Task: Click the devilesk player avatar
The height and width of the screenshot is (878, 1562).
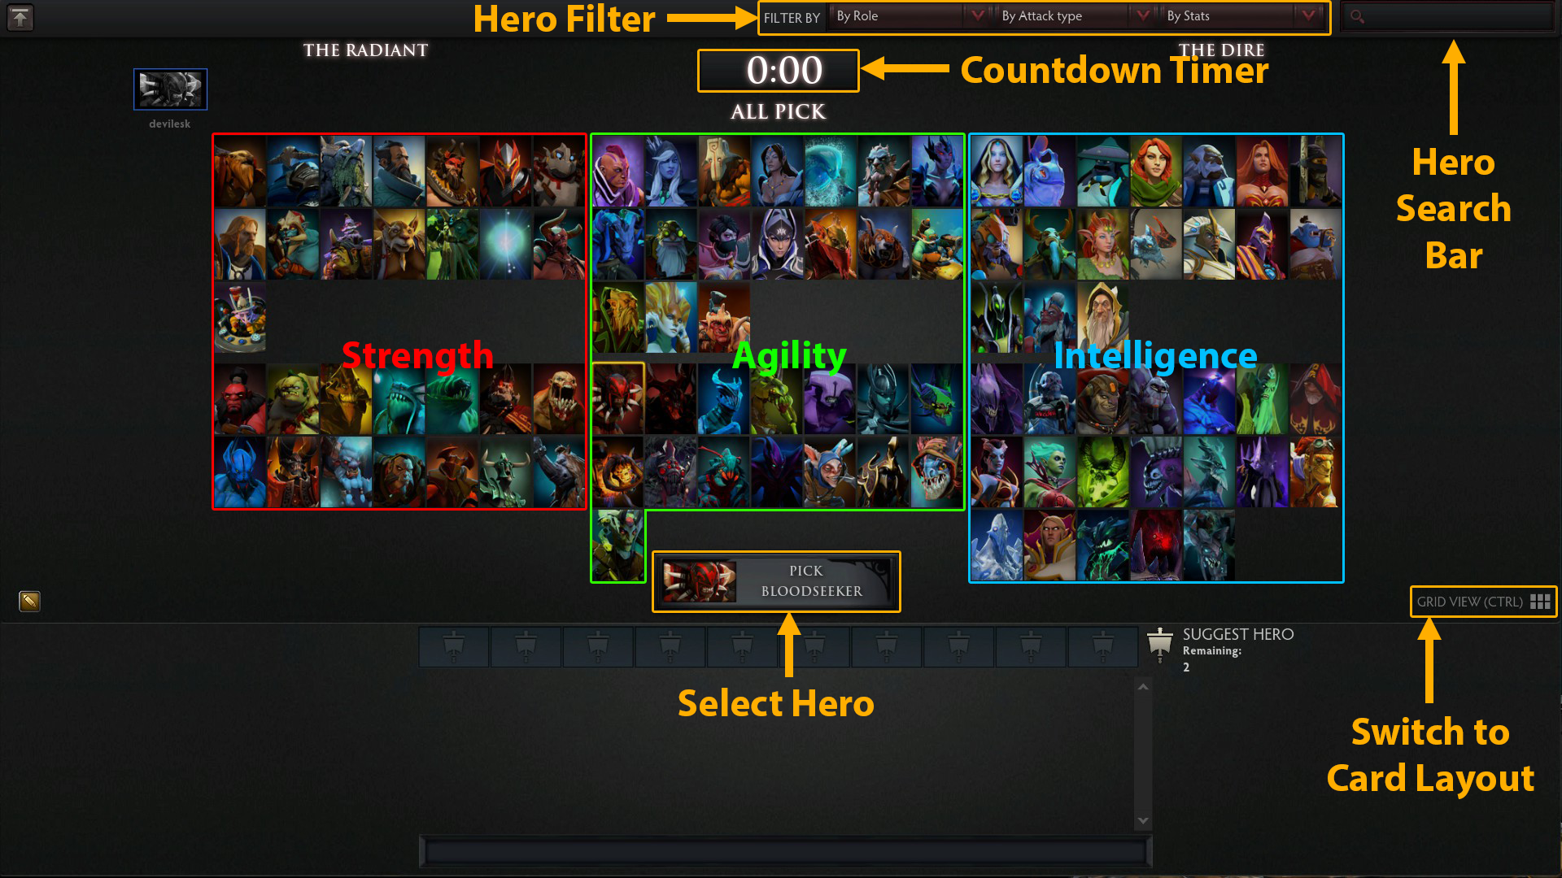Action: pyautogui.click(x=170, y=89)
